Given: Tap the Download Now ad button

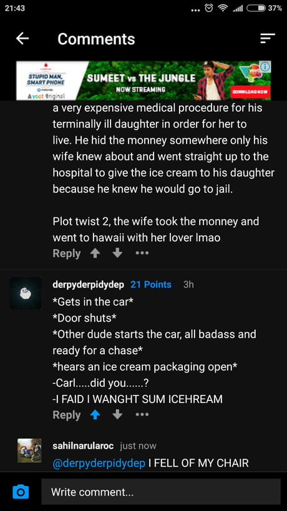Looking at the screenshot, I should [251, 92].
